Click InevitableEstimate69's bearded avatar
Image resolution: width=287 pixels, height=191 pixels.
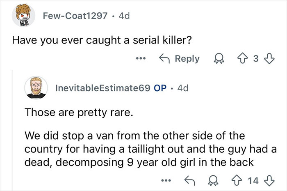pyautogui.click(x=37, y=89)
